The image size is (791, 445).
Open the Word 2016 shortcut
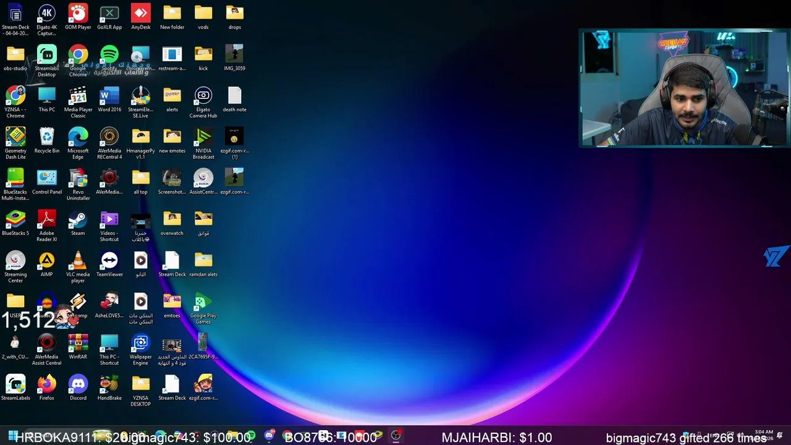pos(109,100)
